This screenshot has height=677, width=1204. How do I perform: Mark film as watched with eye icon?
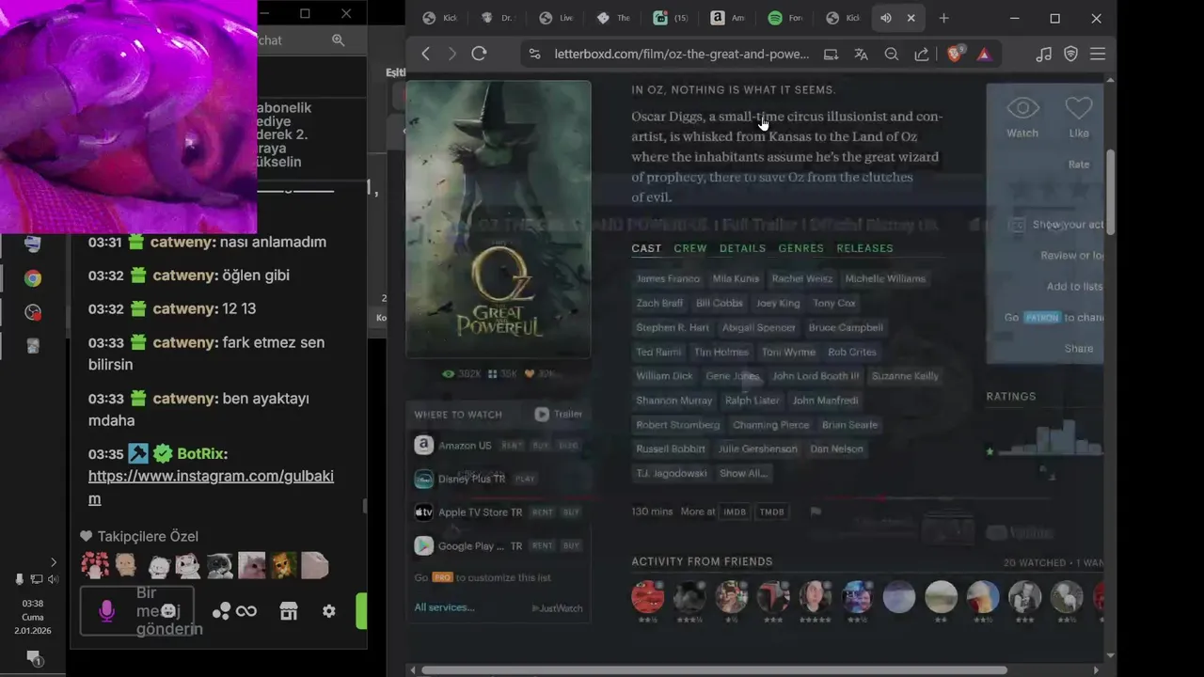point(1022,108)
